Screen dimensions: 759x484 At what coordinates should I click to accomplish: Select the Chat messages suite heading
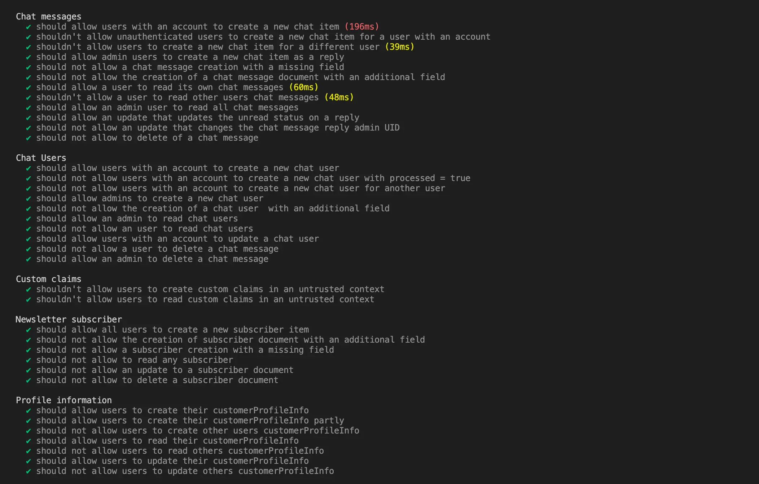pyautogui.click(x=49, y=17)
